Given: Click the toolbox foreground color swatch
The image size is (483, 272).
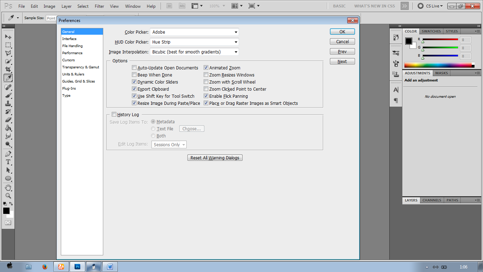Looking at the screenshot, I should coord(6,211).
